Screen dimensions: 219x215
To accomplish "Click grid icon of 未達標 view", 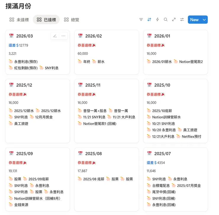I will click(x=12, y=20).
